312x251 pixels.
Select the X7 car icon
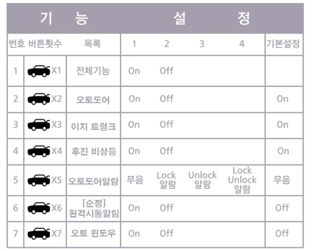pyautogui.click(x=39, y=234)
